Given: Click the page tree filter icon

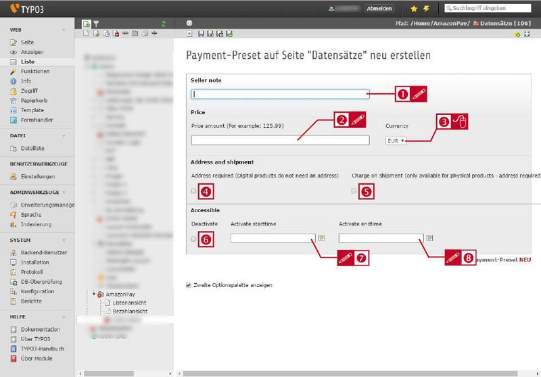Looking at the screenshot, I should (96, 24).
